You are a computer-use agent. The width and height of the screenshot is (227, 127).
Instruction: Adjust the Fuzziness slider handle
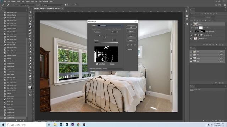(x=99, y=36)
